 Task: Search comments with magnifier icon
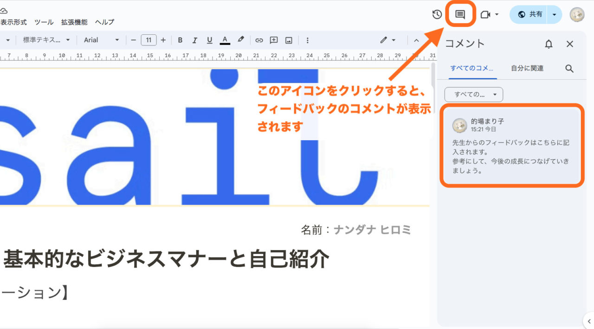click(569, 69)
